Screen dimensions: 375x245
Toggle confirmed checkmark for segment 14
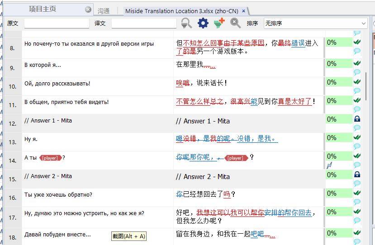(x=357, y=156)
